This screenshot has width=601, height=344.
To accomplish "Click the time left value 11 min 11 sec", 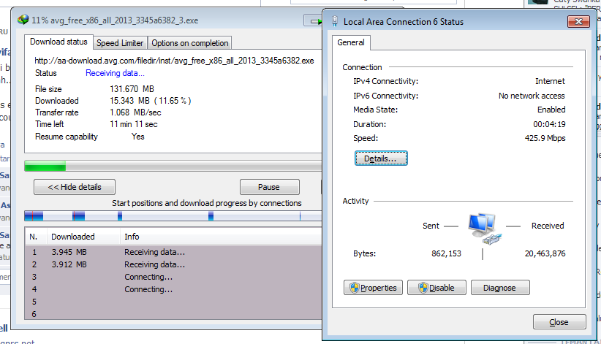I will [133, 124].
